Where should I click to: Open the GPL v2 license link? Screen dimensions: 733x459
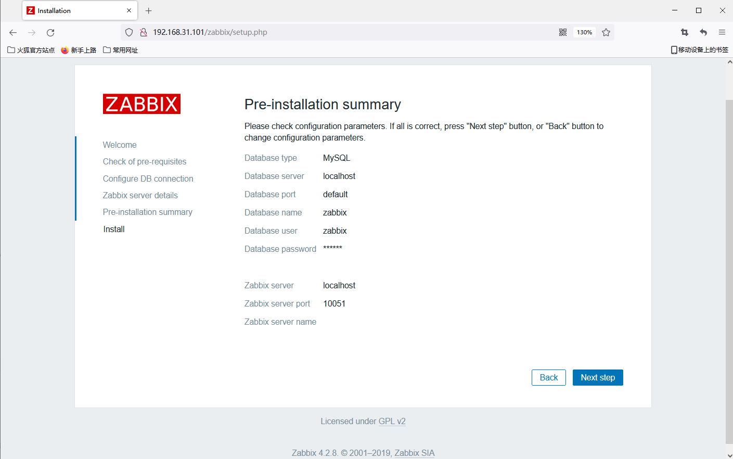tap(392, 421)
